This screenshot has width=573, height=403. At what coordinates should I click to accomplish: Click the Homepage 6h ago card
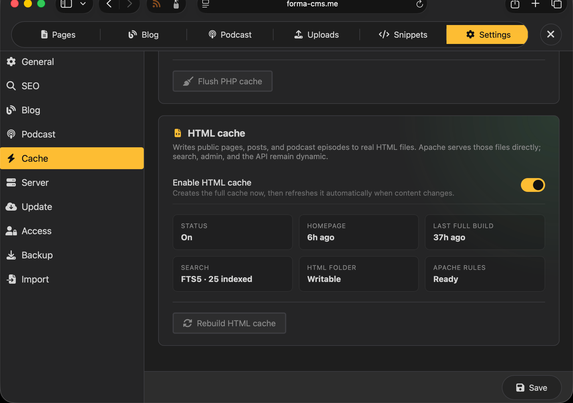coord(359,232)
